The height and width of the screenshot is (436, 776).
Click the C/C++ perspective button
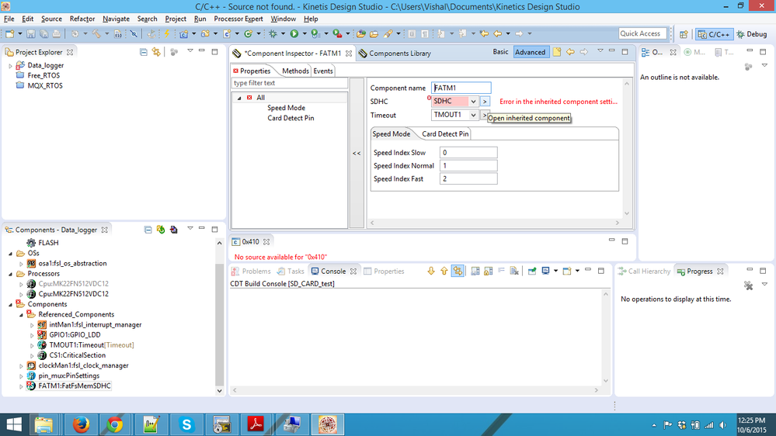coord(714,34)
